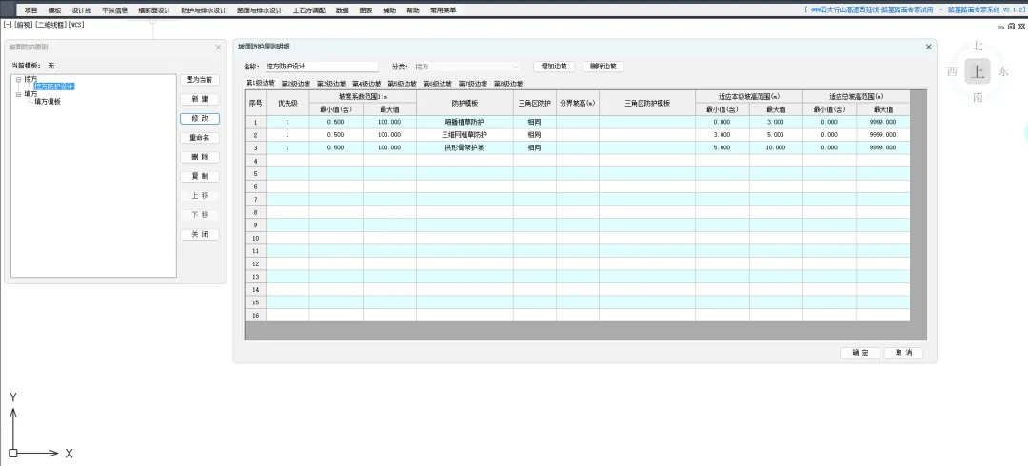Open the [俯视] view control

click(x=23, y=24)
